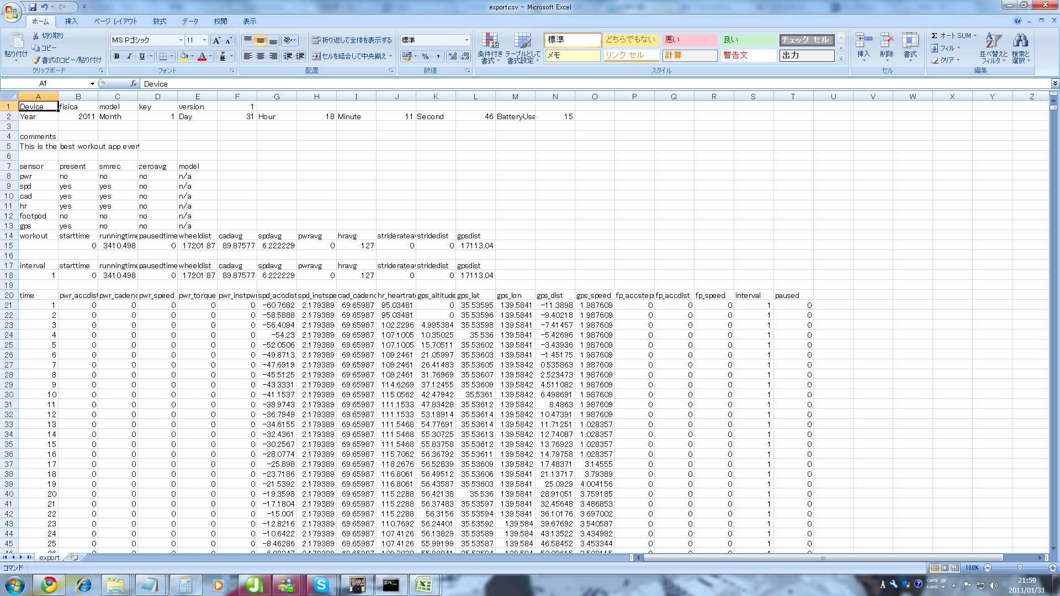
Task: Click the format painter brush icon
Action: (x=36, y=60)
